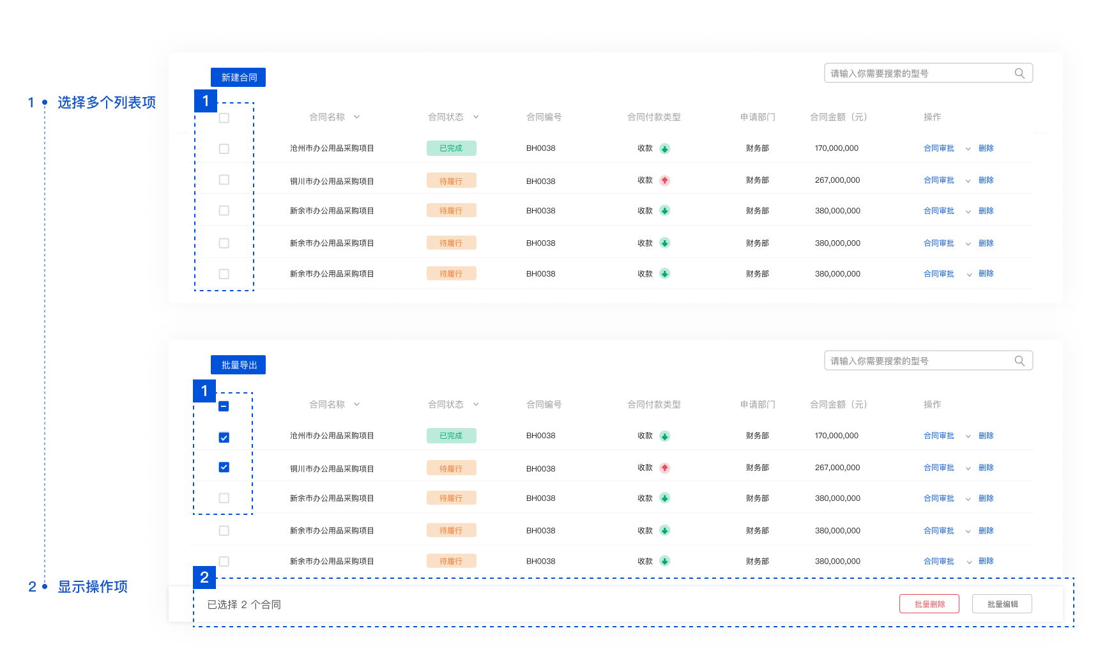Click the 批量编辑 button
The image size is (1114, 658).
point(1002,604)
